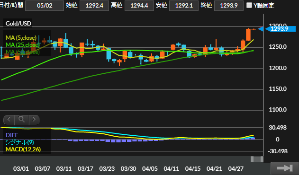Click the 1150.0 price axis label
Screen dimensions: 299x175
pyautogui.click(x=278, y=89)
